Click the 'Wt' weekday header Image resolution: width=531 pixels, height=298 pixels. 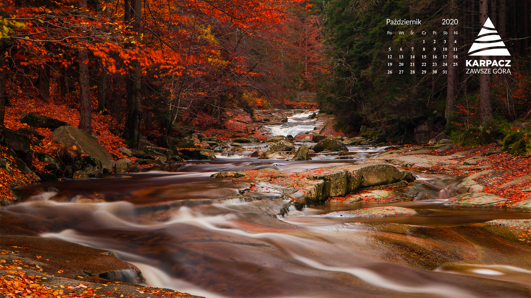click(401, 33)
